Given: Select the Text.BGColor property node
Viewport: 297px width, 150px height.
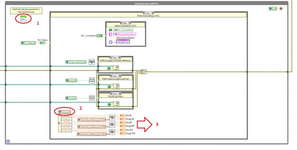Looking at the screenshot, I should [123, 42].
